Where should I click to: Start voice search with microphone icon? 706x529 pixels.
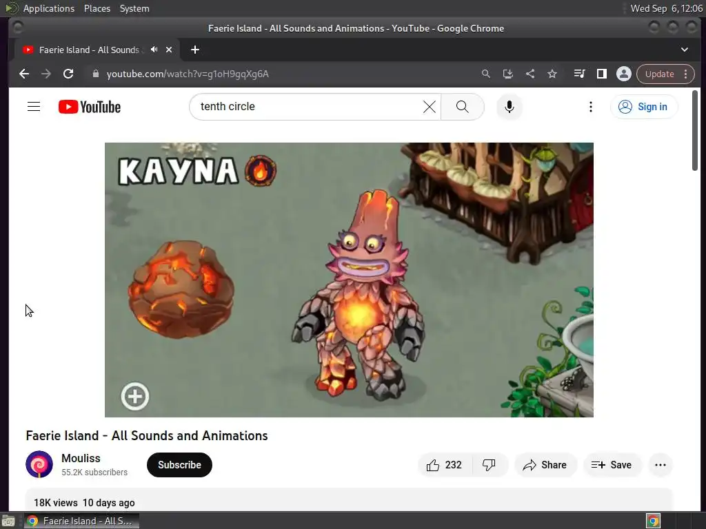[x=510, y=107]
